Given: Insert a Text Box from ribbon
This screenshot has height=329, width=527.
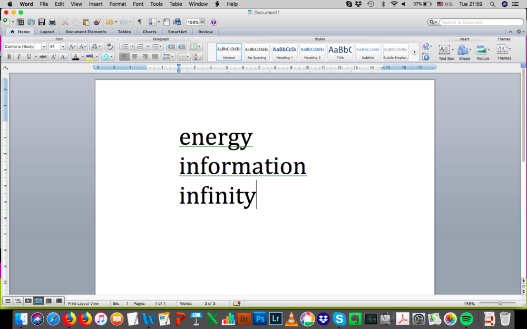Looking at the screenshot, I should pos(445,51).
